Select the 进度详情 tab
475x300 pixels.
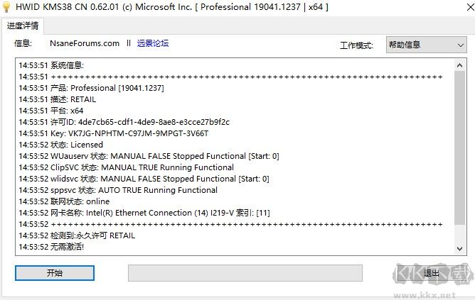[23, 26]
